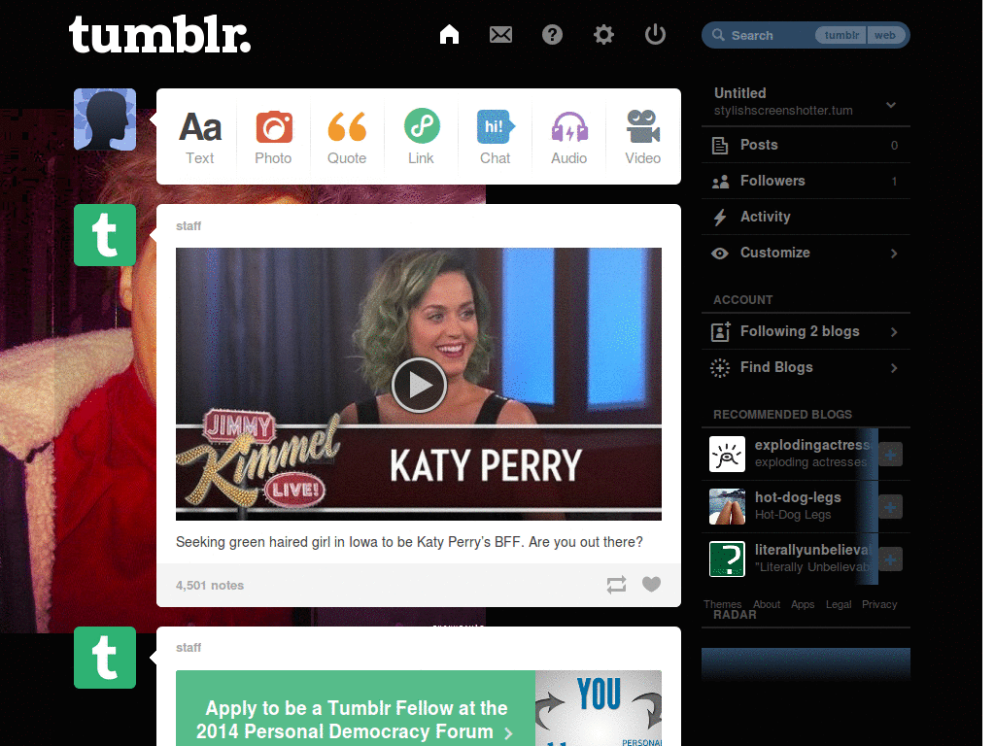
Task: Like the Katy Perry post with heart
Action: coord(651,584)
